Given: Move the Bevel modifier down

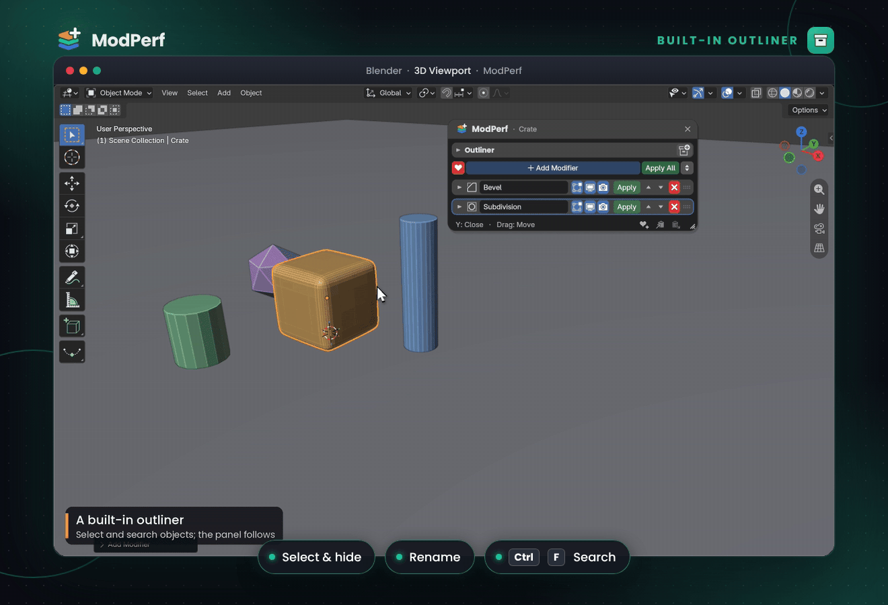Looking at the screenshot, I should (x=661, y=188).
